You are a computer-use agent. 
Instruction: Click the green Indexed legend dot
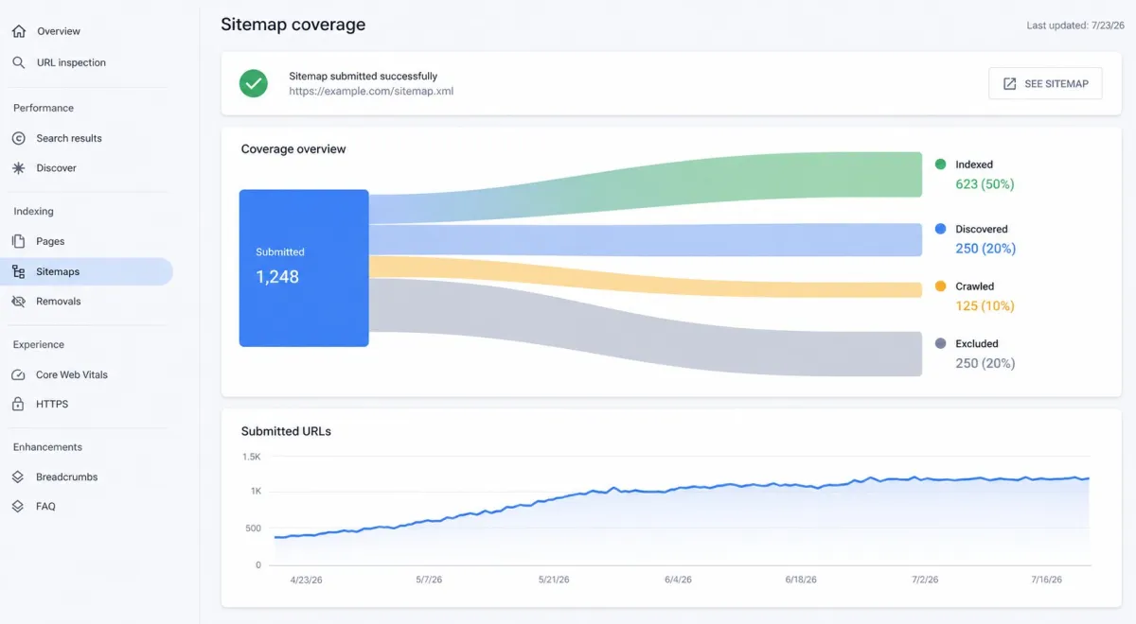pyautogui.click(x=940, y=164)
